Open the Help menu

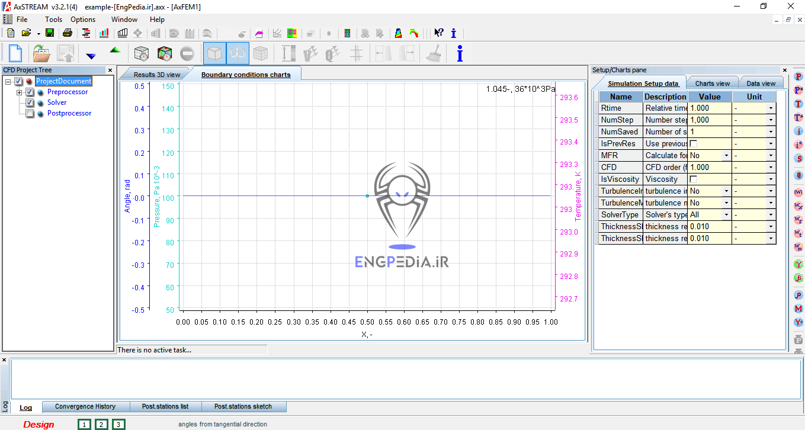pos(157,20)
